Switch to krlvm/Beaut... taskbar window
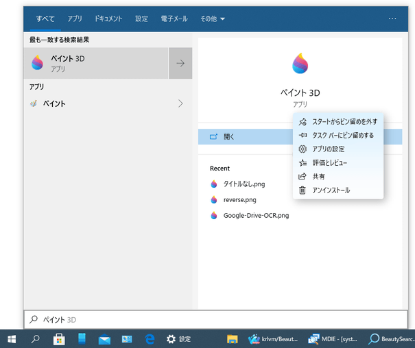The width and height of the screenshot is (415, 348). [273, 339]
